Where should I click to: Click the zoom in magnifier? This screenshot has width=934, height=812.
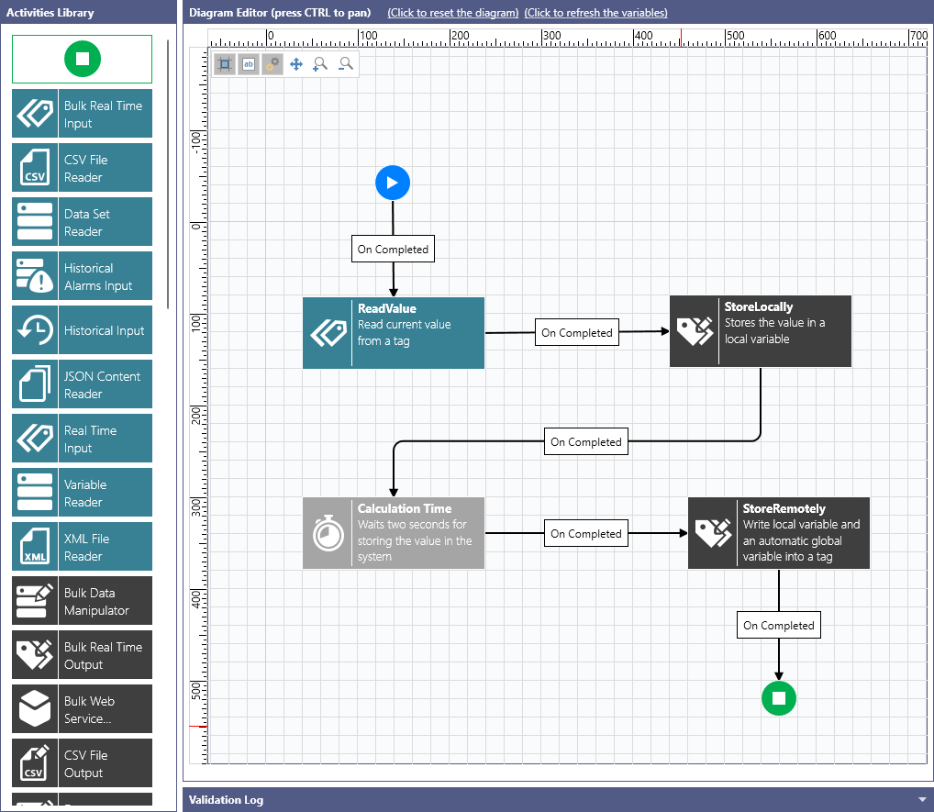(x=320, y=63)
